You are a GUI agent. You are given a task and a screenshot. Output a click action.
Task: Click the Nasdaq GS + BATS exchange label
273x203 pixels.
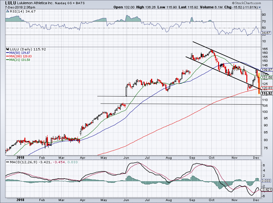(x=70, y=3)
